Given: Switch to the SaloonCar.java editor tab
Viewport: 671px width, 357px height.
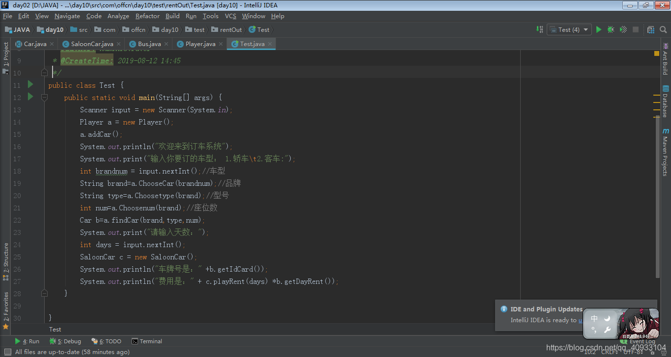Looking at the screenshot, I should click(x=92, y=44).
